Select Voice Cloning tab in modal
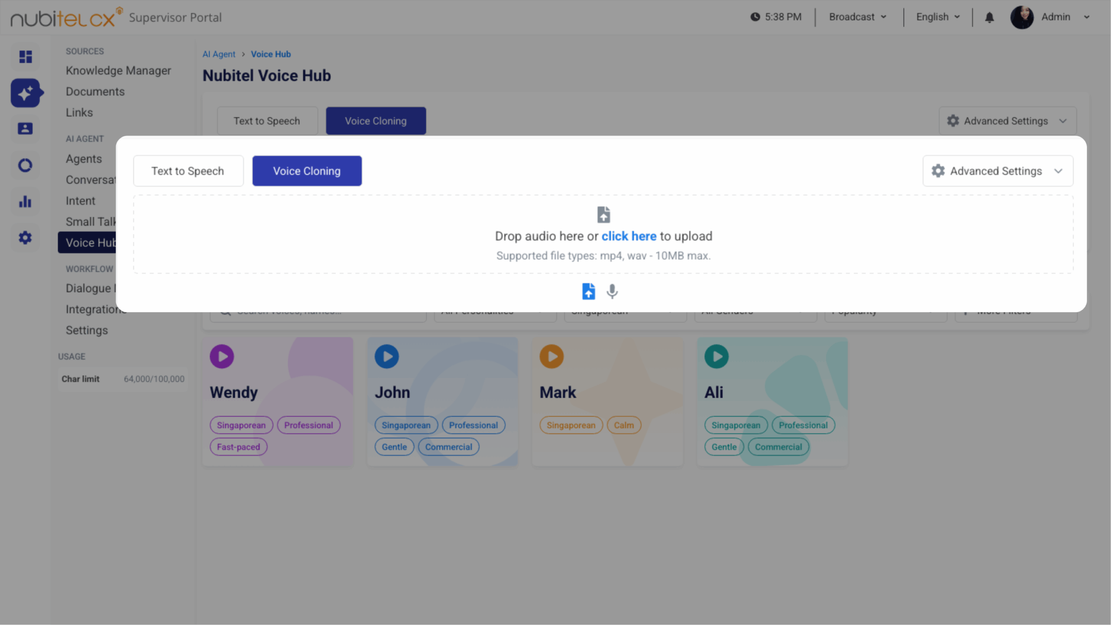 point(307,171)
